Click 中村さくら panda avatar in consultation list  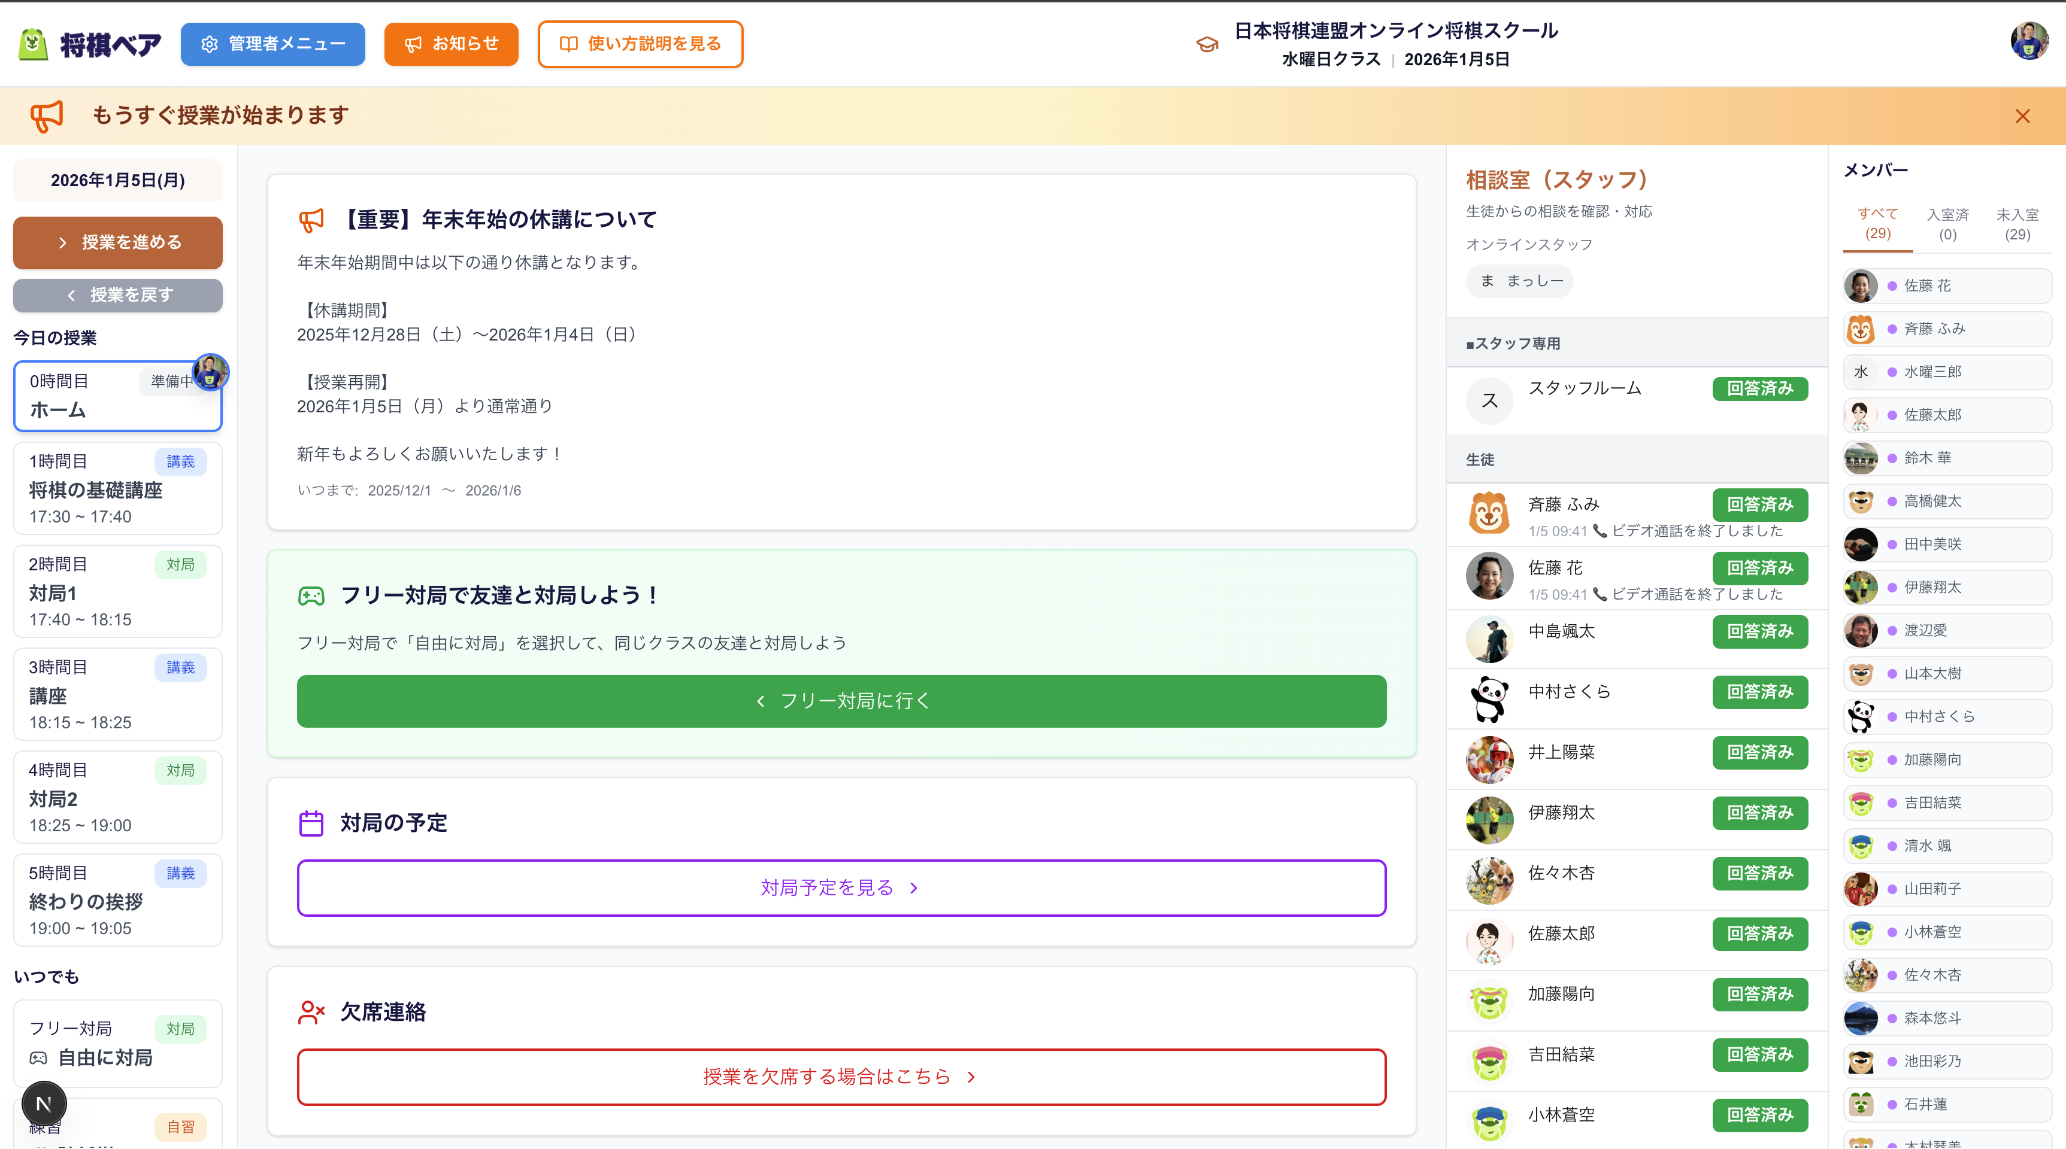coord(1489,699)
